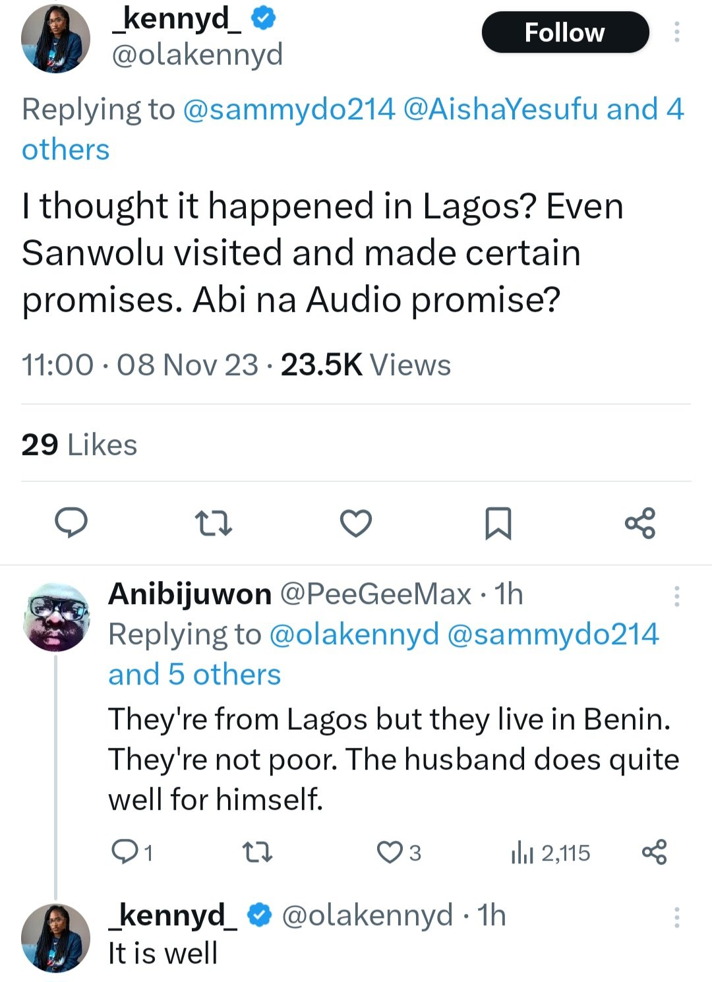Share Anibijuwon's reply
This screenshot has height=982, width=712.
coord(654,852)
